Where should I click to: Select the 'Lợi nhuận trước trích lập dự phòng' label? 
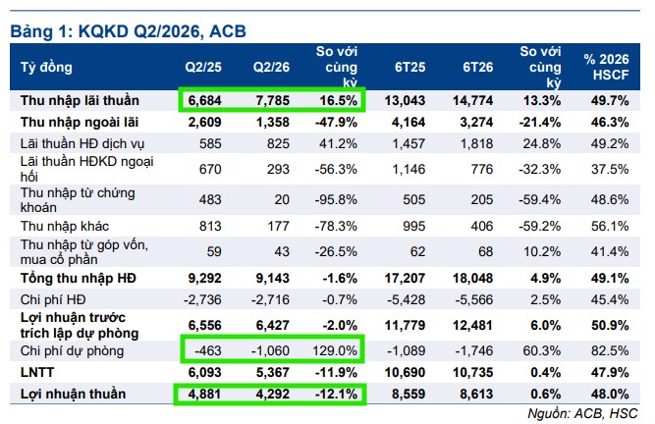pyautogui.click(x=80, y=326)
